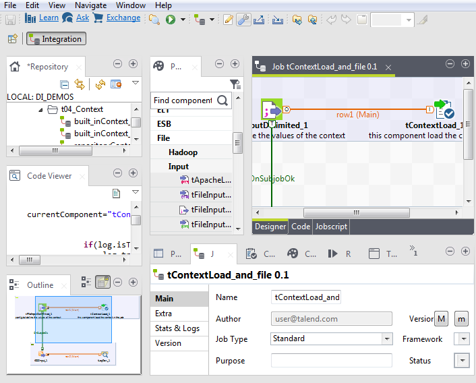Click the palette filter icon

tap(234, 84)
